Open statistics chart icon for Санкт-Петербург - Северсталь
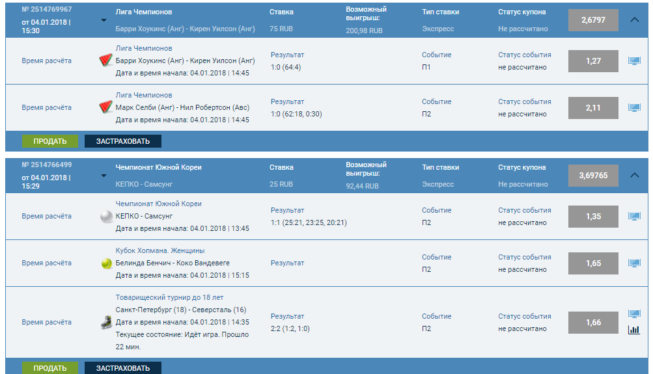 pyautogui.click(x=634, y=330)
